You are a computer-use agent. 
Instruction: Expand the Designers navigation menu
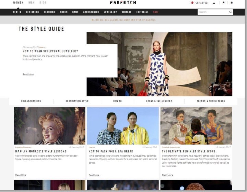pos(33,12)
